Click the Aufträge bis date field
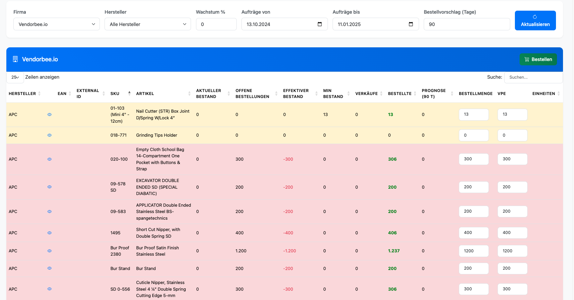574x300 pixels. [x=376, y=24]
